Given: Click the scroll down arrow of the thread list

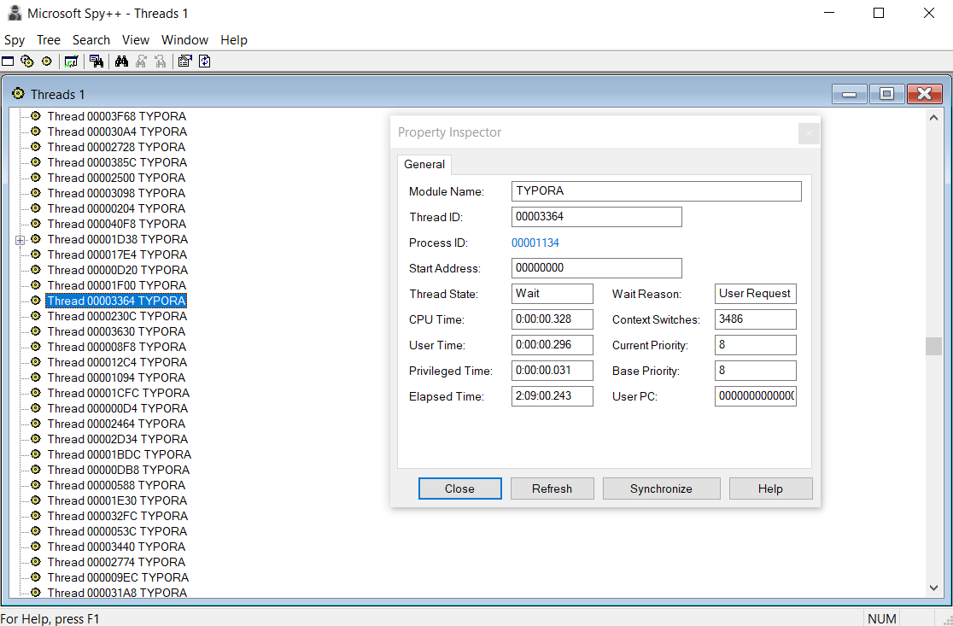Looking at the screenshot, I should coord(933,588).
